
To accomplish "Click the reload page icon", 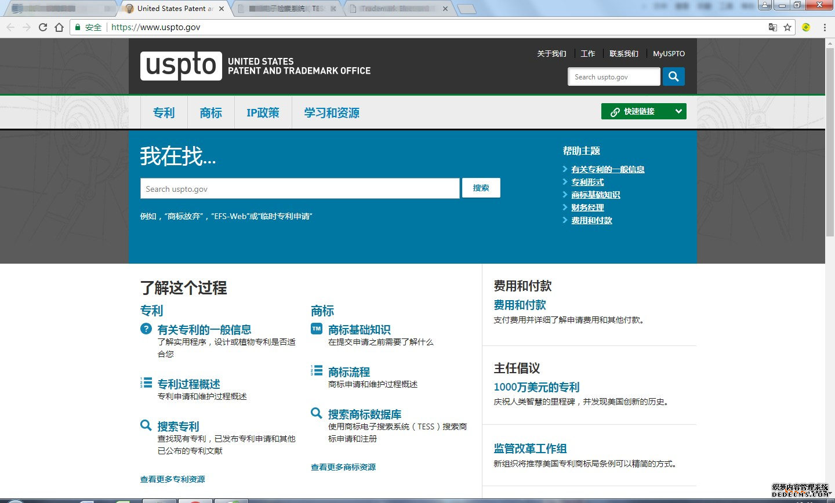I will [43, 27].
